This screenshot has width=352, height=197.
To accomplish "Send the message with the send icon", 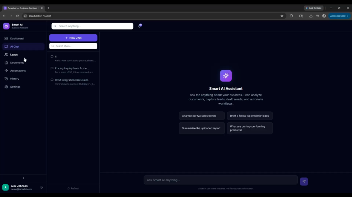I will click(304, 182).
